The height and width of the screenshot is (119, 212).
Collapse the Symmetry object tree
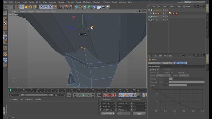149,10
